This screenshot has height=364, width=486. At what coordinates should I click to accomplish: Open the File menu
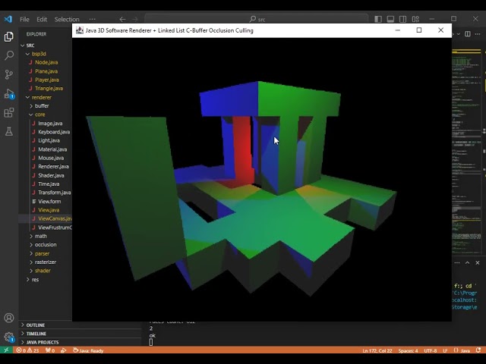tap(24, 19)
